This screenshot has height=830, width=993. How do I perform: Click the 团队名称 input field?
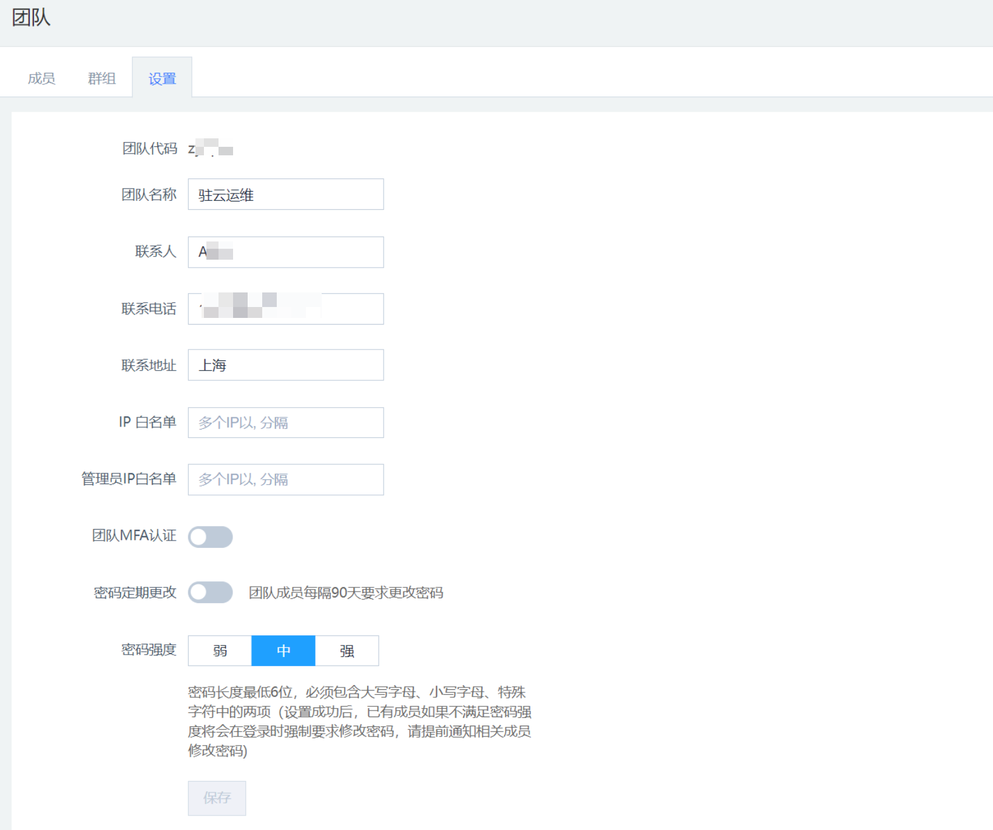tap(285, 195)
